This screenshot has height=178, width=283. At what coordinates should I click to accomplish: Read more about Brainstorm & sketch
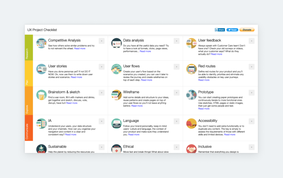[72, 103]
